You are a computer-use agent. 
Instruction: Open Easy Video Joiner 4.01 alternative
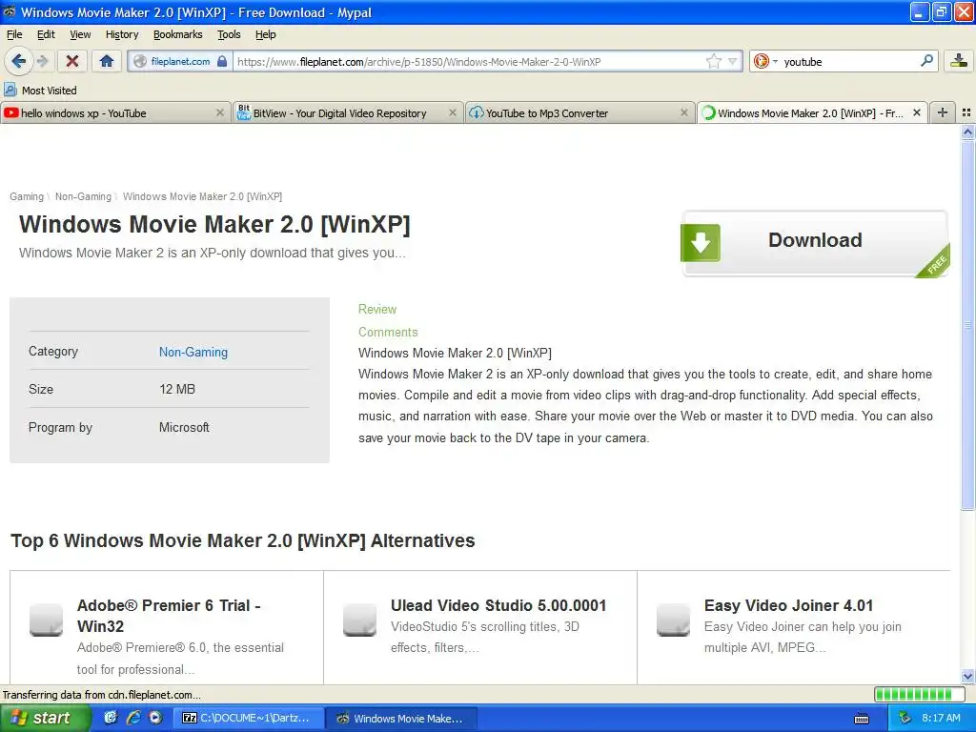(788, 605)
